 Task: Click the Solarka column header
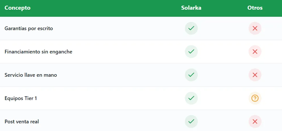click(x=191, y=8)
